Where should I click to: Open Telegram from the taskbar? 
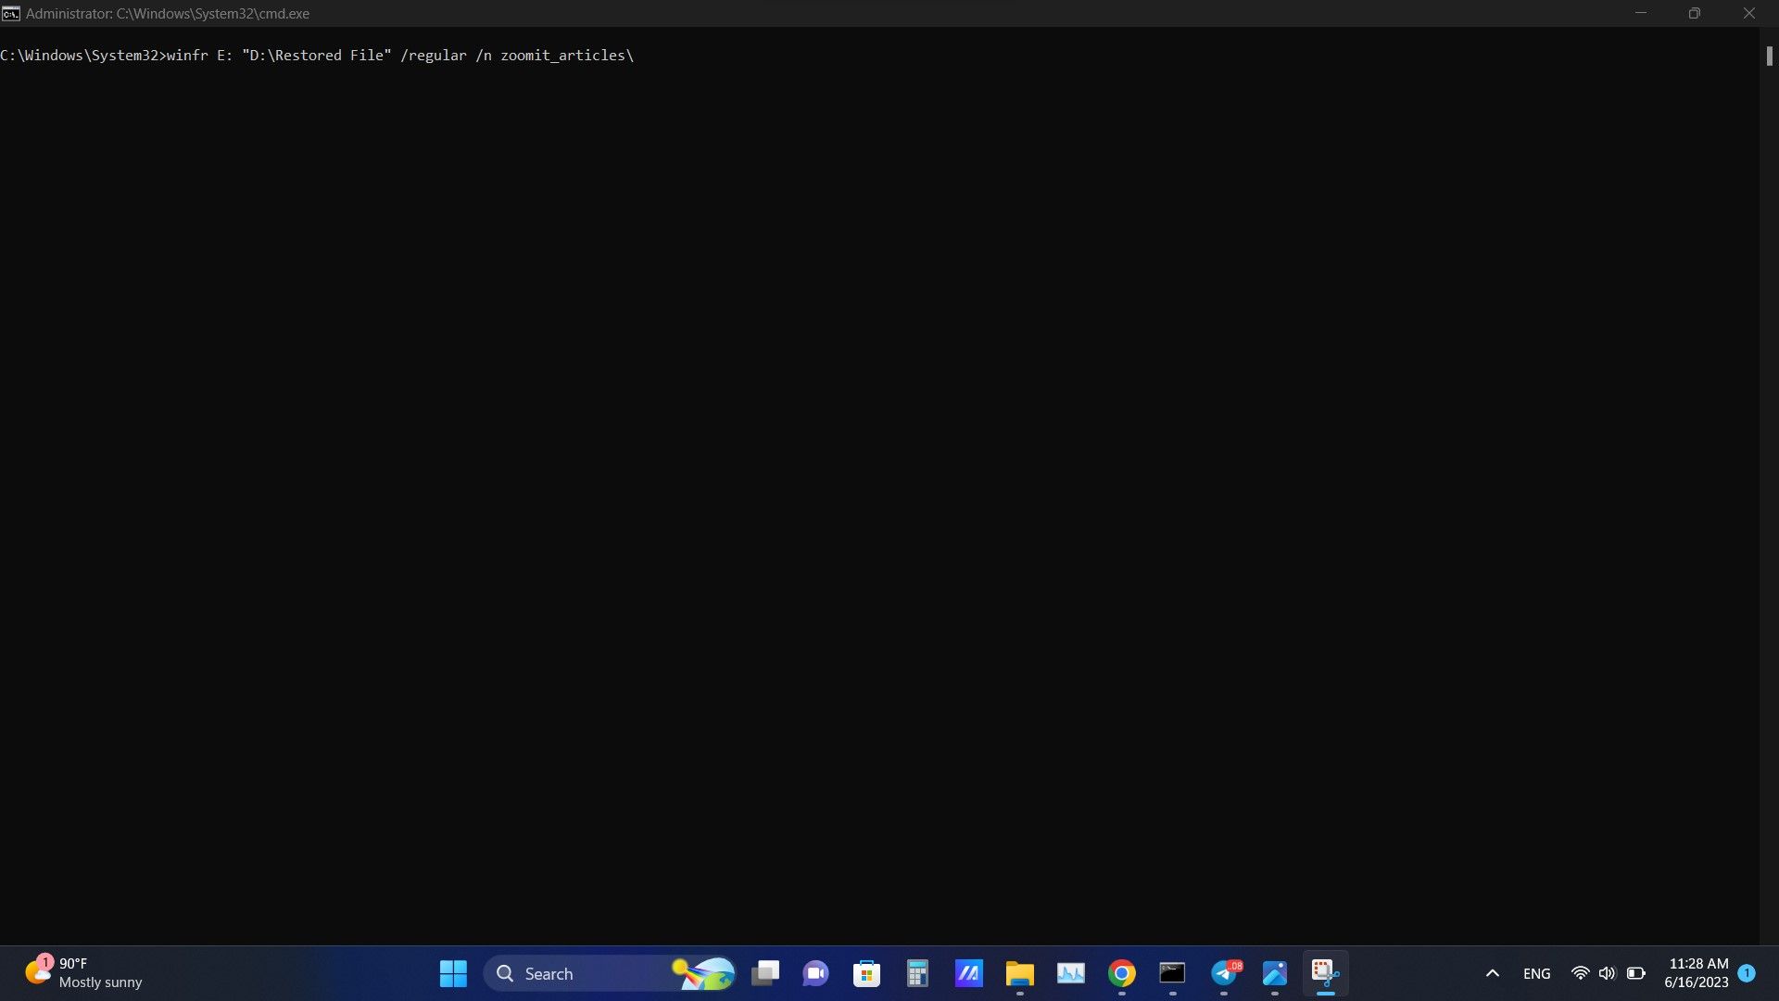click(1224, 973)
